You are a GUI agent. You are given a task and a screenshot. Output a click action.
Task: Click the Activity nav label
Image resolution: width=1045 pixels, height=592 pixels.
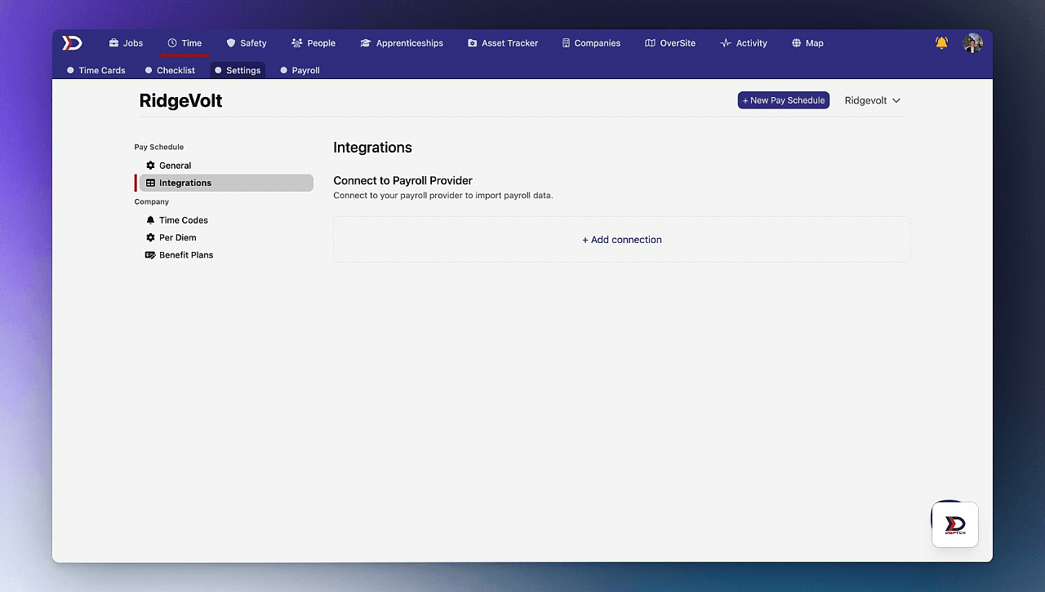tap(751, 43)
